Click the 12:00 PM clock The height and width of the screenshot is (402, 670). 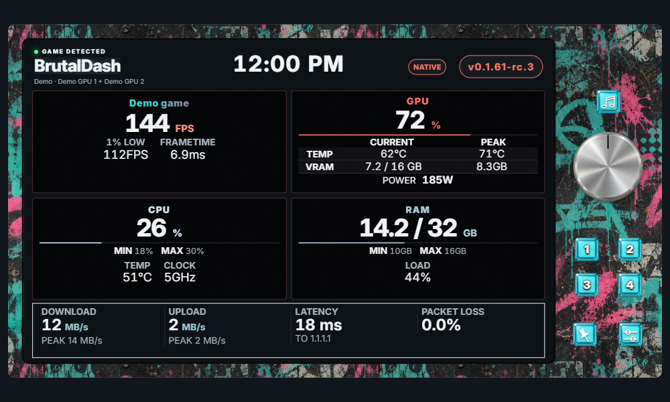(x=288, y=64)
